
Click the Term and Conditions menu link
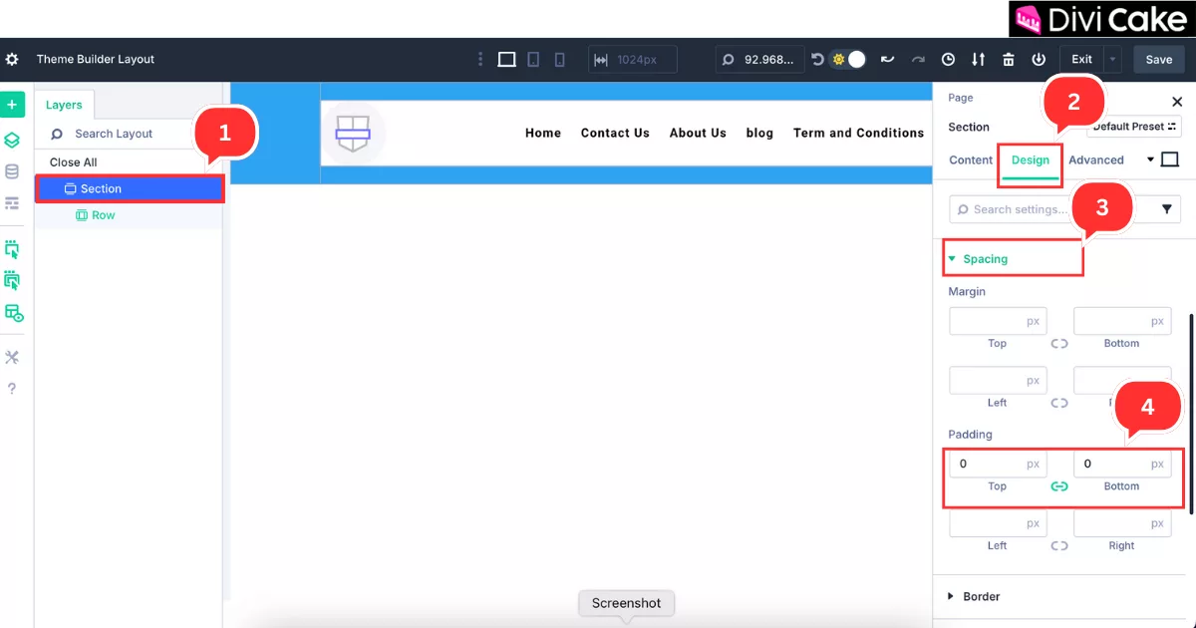coord(858,133)
